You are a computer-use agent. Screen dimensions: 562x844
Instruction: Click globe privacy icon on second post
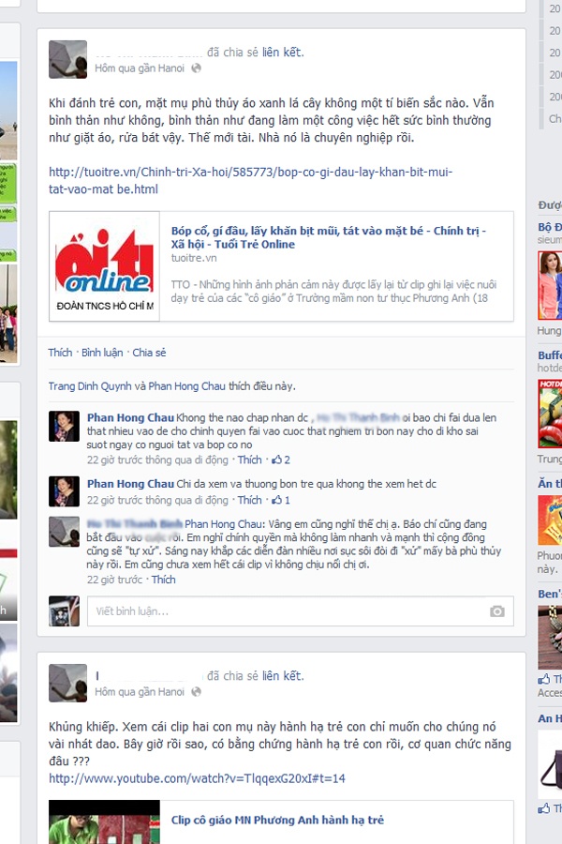(x=196, y=691)
